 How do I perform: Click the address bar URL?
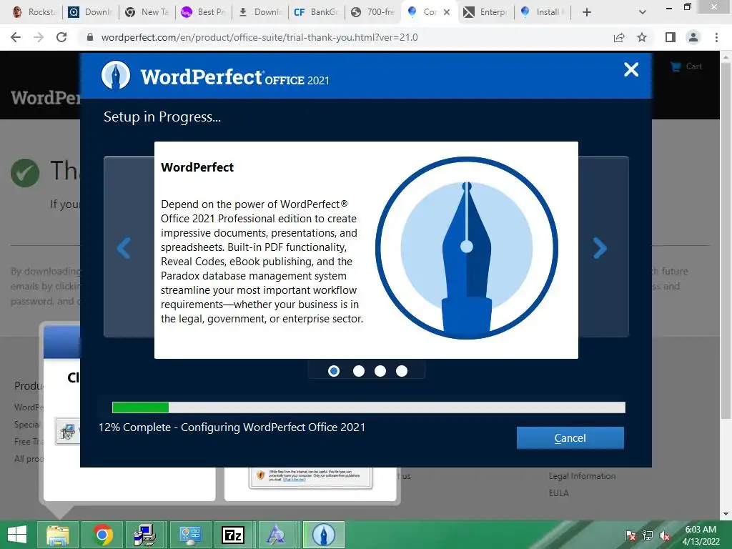coord(259,37)
